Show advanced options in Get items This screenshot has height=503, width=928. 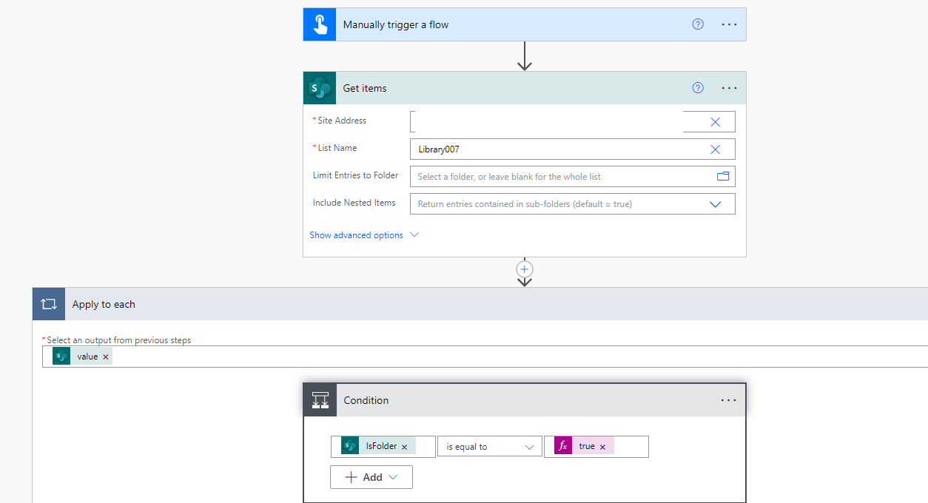(357, 235)
